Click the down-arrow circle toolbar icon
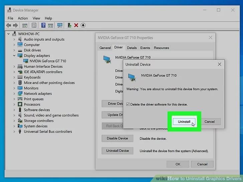This screenshot has height=182, width=243. point(83,25)
